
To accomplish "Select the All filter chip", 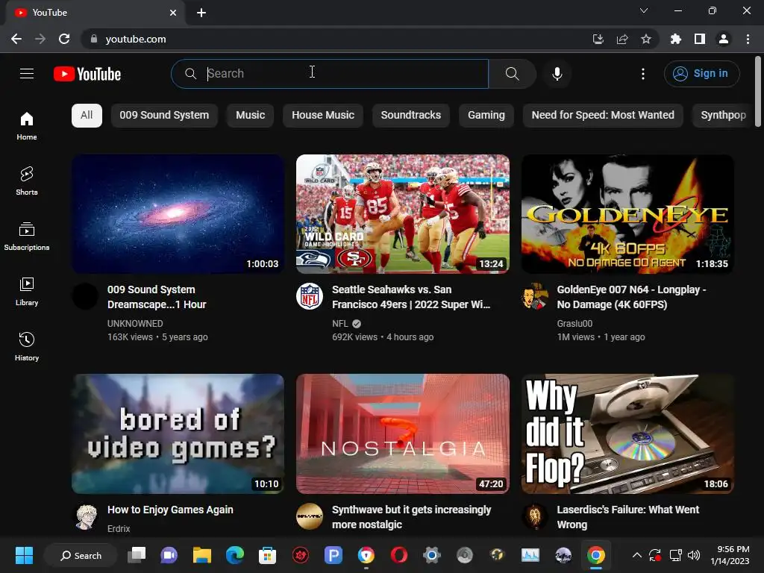I will [87, 116].
